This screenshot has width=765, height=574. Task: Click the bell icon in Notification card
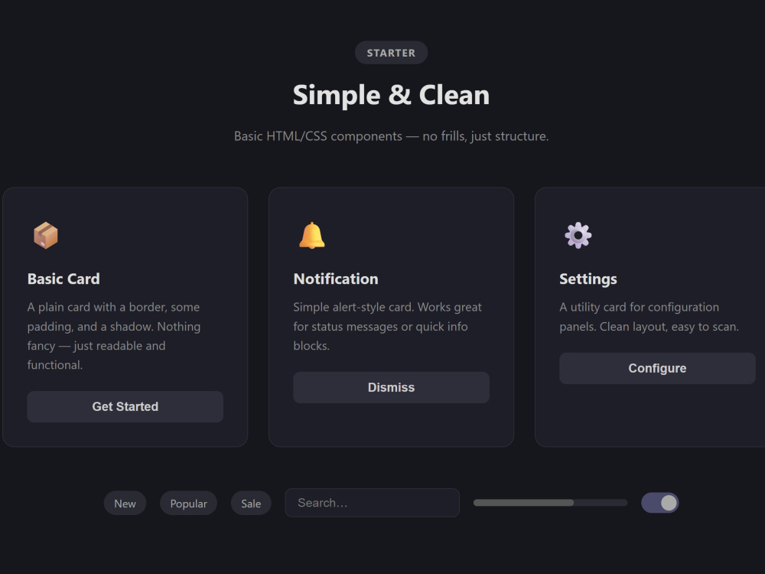point(312,235)
